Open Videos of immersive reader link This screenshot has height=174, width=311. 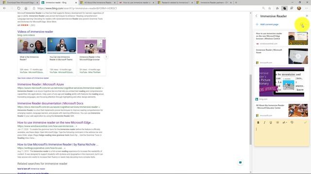point(35,31)
